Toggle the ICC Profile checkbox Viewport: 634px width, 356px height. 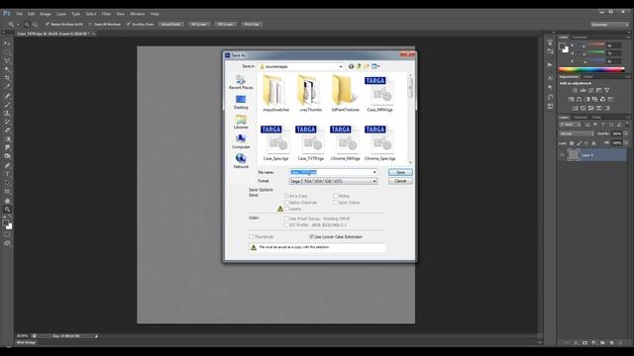pos(286,224)
